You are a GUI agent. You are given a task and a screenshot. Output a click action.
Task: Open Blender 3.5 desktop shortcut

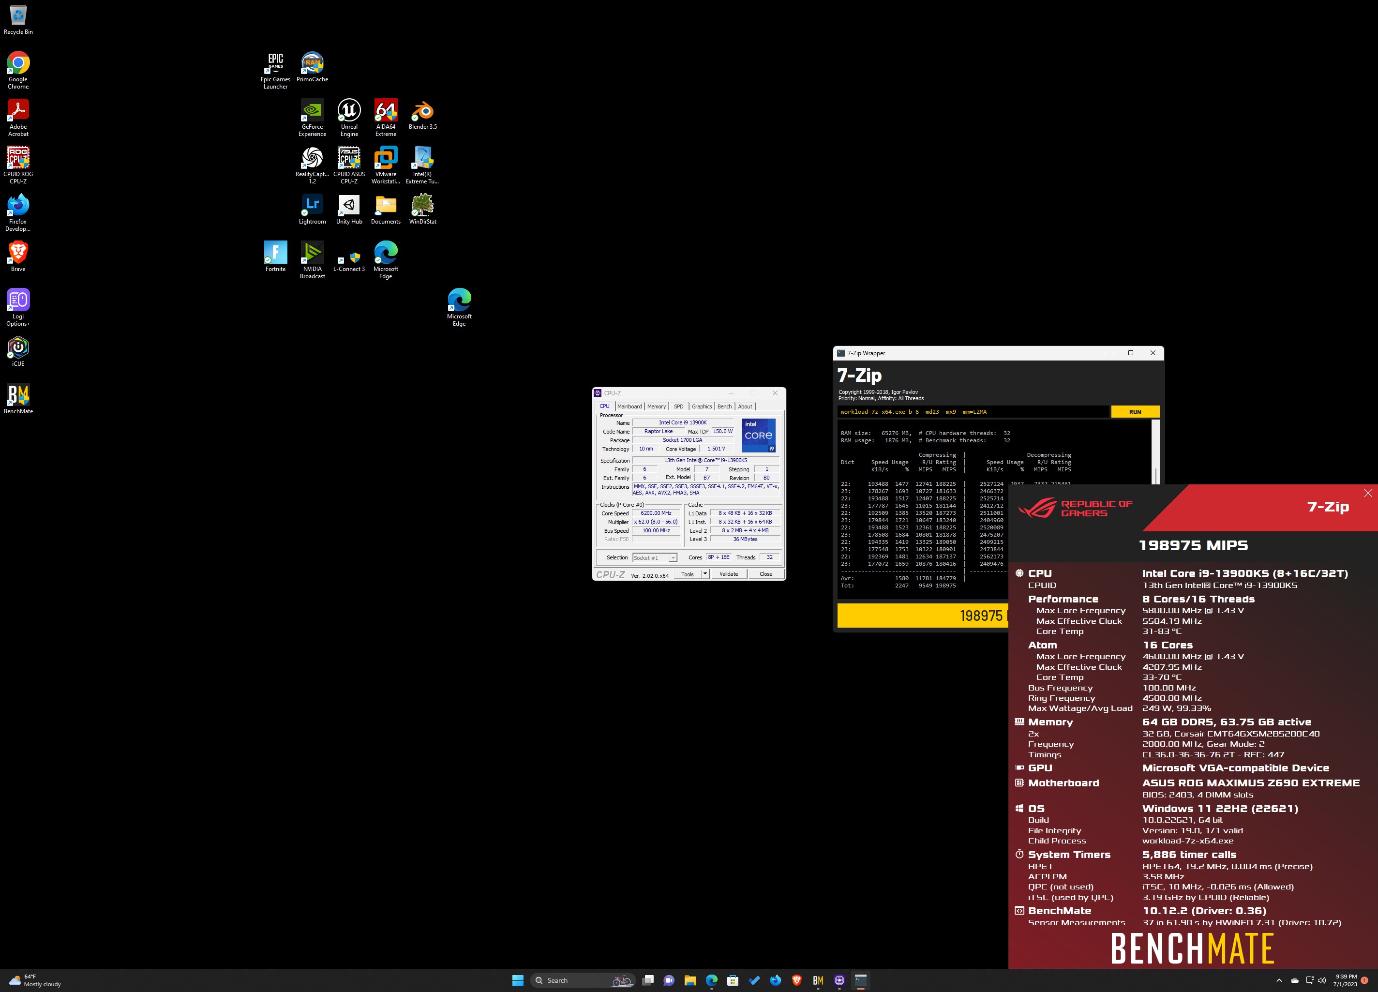point(423,114)
